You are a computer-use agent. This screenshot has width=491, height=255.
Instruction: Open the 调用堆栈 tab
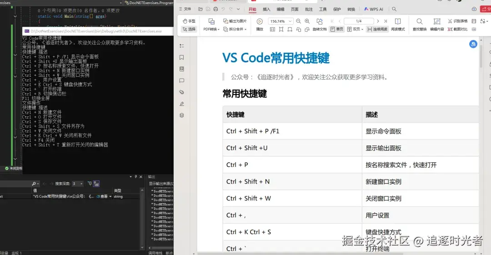[155, 253]
